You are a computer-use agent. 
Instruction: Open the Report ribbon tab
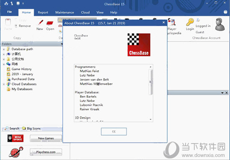coord(43,13)
